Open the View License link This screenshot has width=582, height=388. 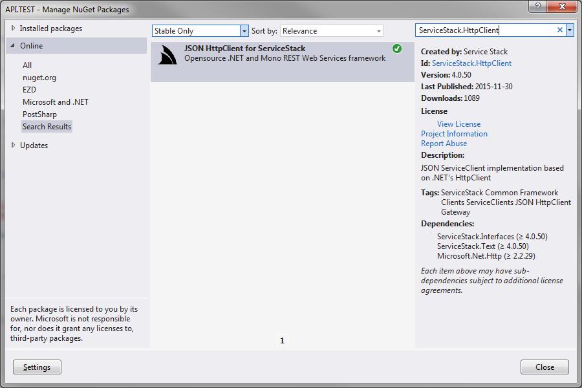(458, 124)
